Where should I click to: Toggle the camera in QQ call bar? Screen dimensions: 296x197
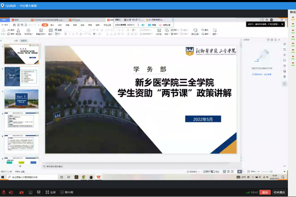21,192
